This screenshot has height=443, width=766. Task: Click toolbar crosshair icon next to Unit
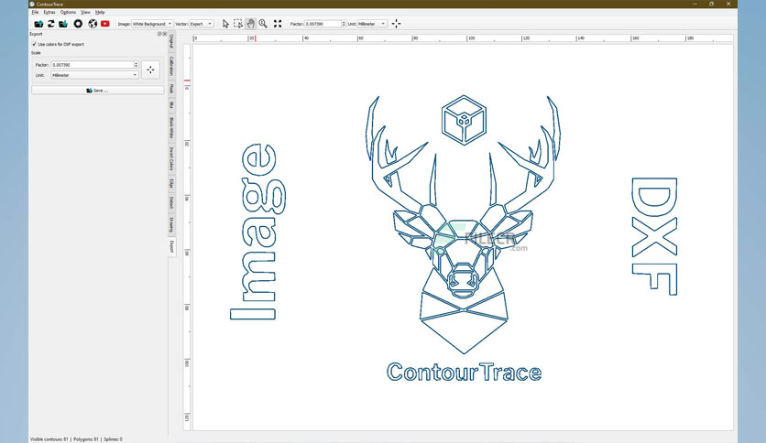click(396, 24)
